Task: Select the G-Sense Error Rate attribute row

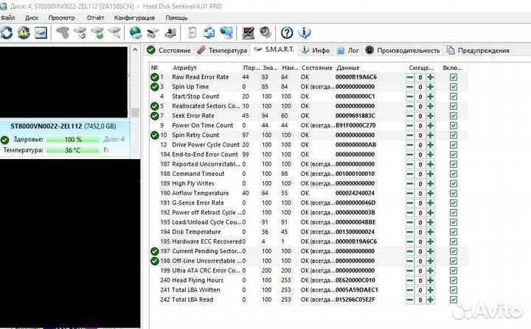Action: [x=308, y=203]
